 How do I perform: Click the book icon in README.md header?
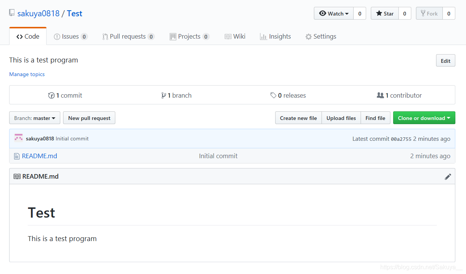point(17,176)
